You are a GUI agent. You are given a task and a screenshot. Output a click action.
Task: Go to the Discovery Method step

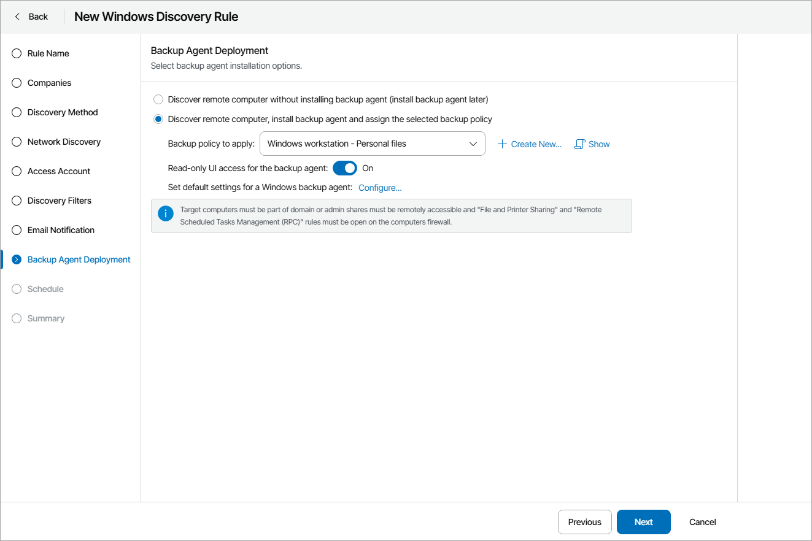tap(63, 112)
